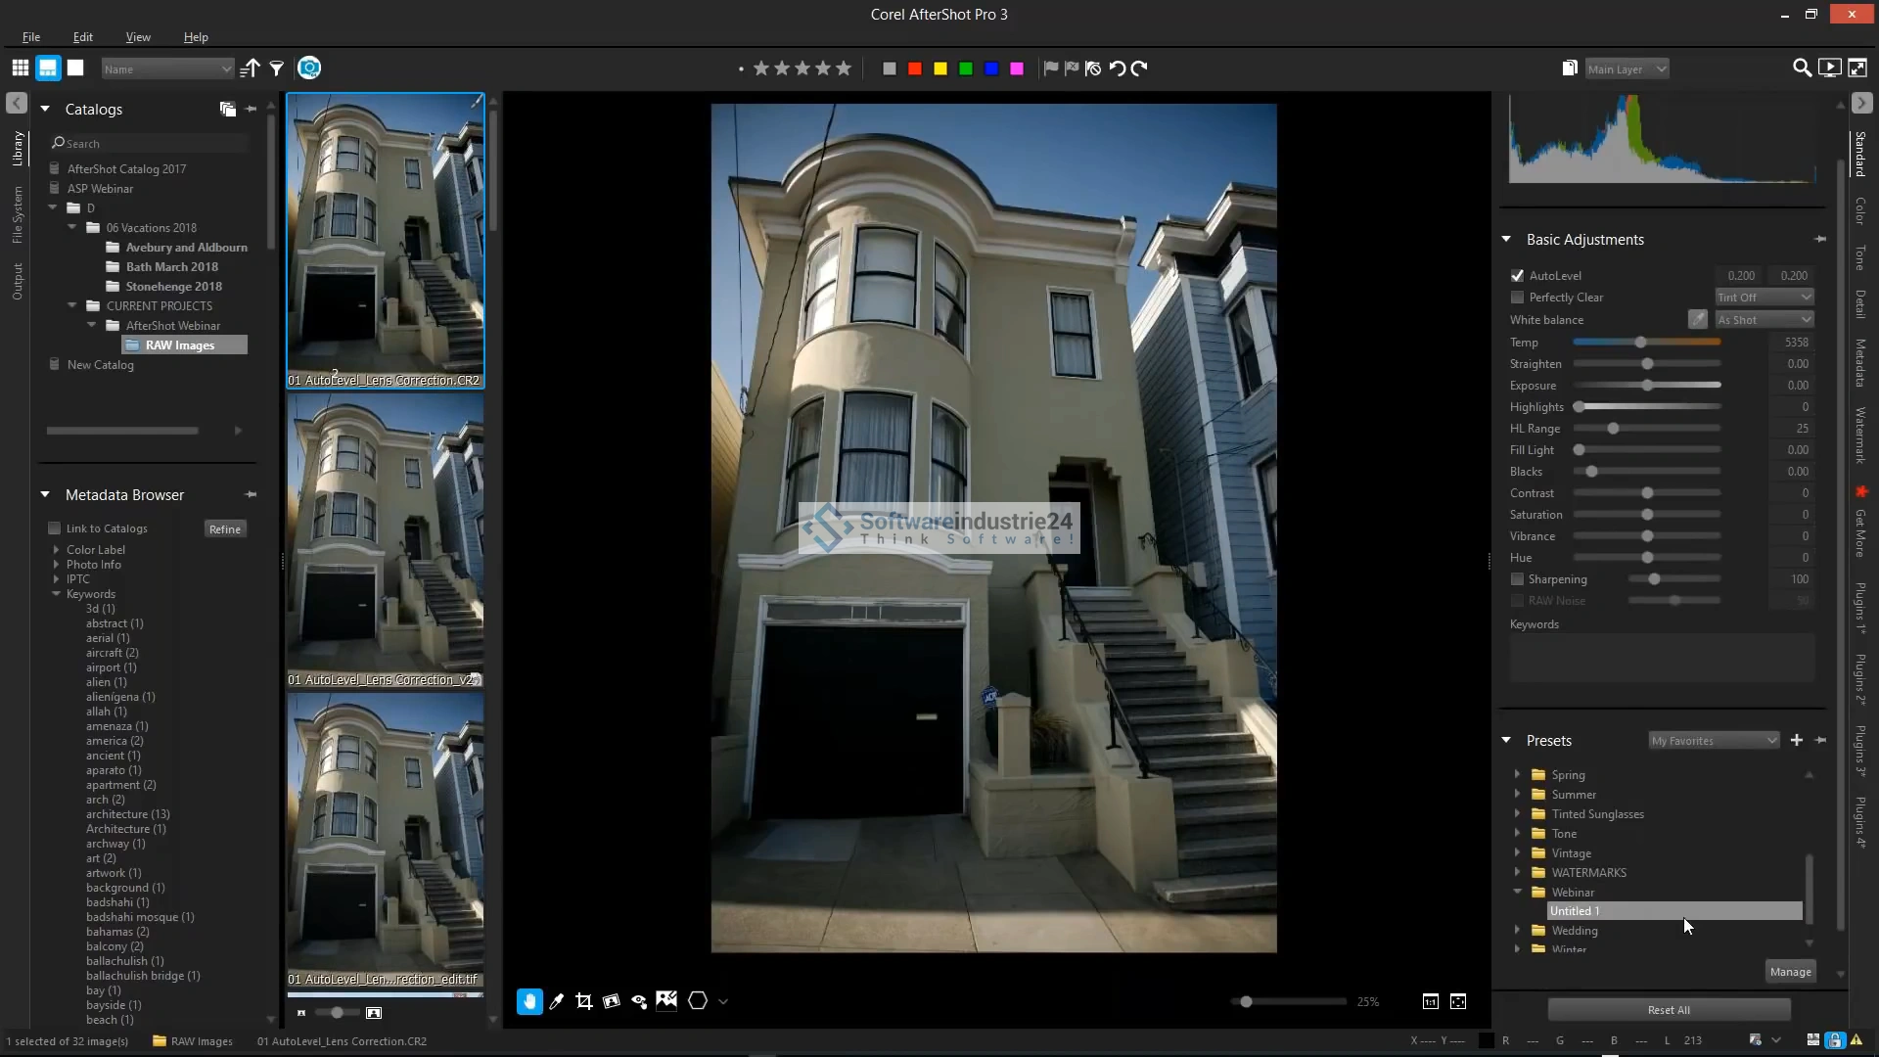Click the rotate right arrow icon

[1139, 69]
